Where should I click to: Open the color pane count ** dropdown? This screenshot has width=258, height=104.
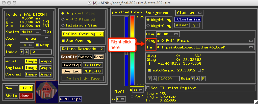click(x=138, y=90)
